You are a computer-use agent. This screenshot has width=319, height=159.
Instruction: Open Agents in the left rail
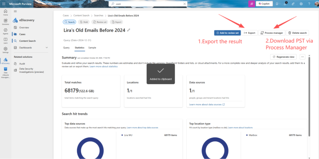point(5,31)
